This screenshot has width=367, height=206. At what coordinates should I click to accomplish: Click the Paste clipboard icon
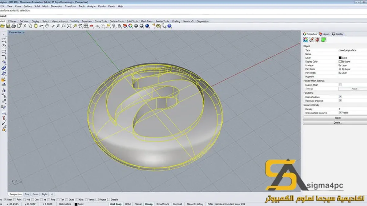(x=36, y=26)
